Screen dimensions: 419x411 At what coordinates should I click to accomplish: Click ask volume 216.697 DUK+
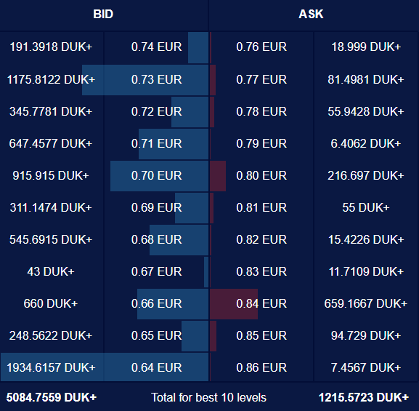click(x=366, y=175)
